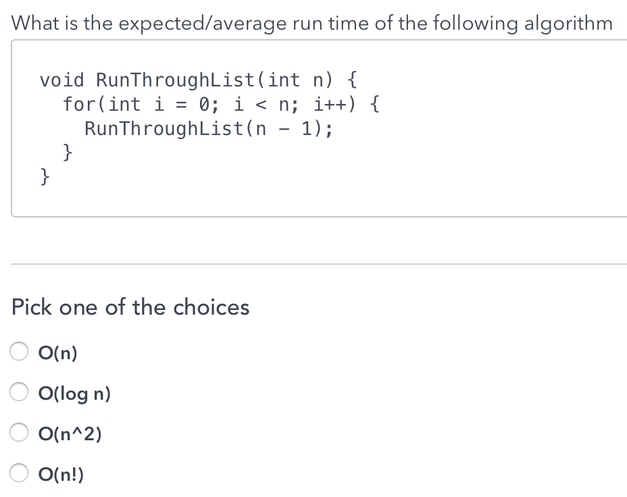This screenshot has height=497, width=627.
Task: Click the Pick one of the choices heading
Action: click(x=130, y=307)
